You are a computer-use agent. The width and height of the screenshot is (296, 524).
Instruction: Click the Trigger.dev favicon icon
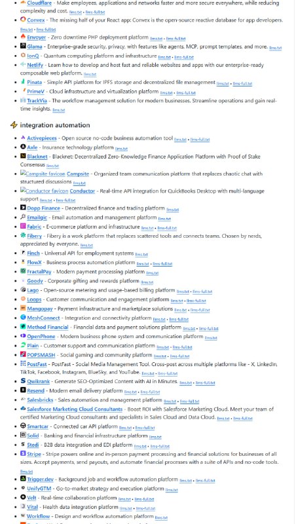pos(23,479)
